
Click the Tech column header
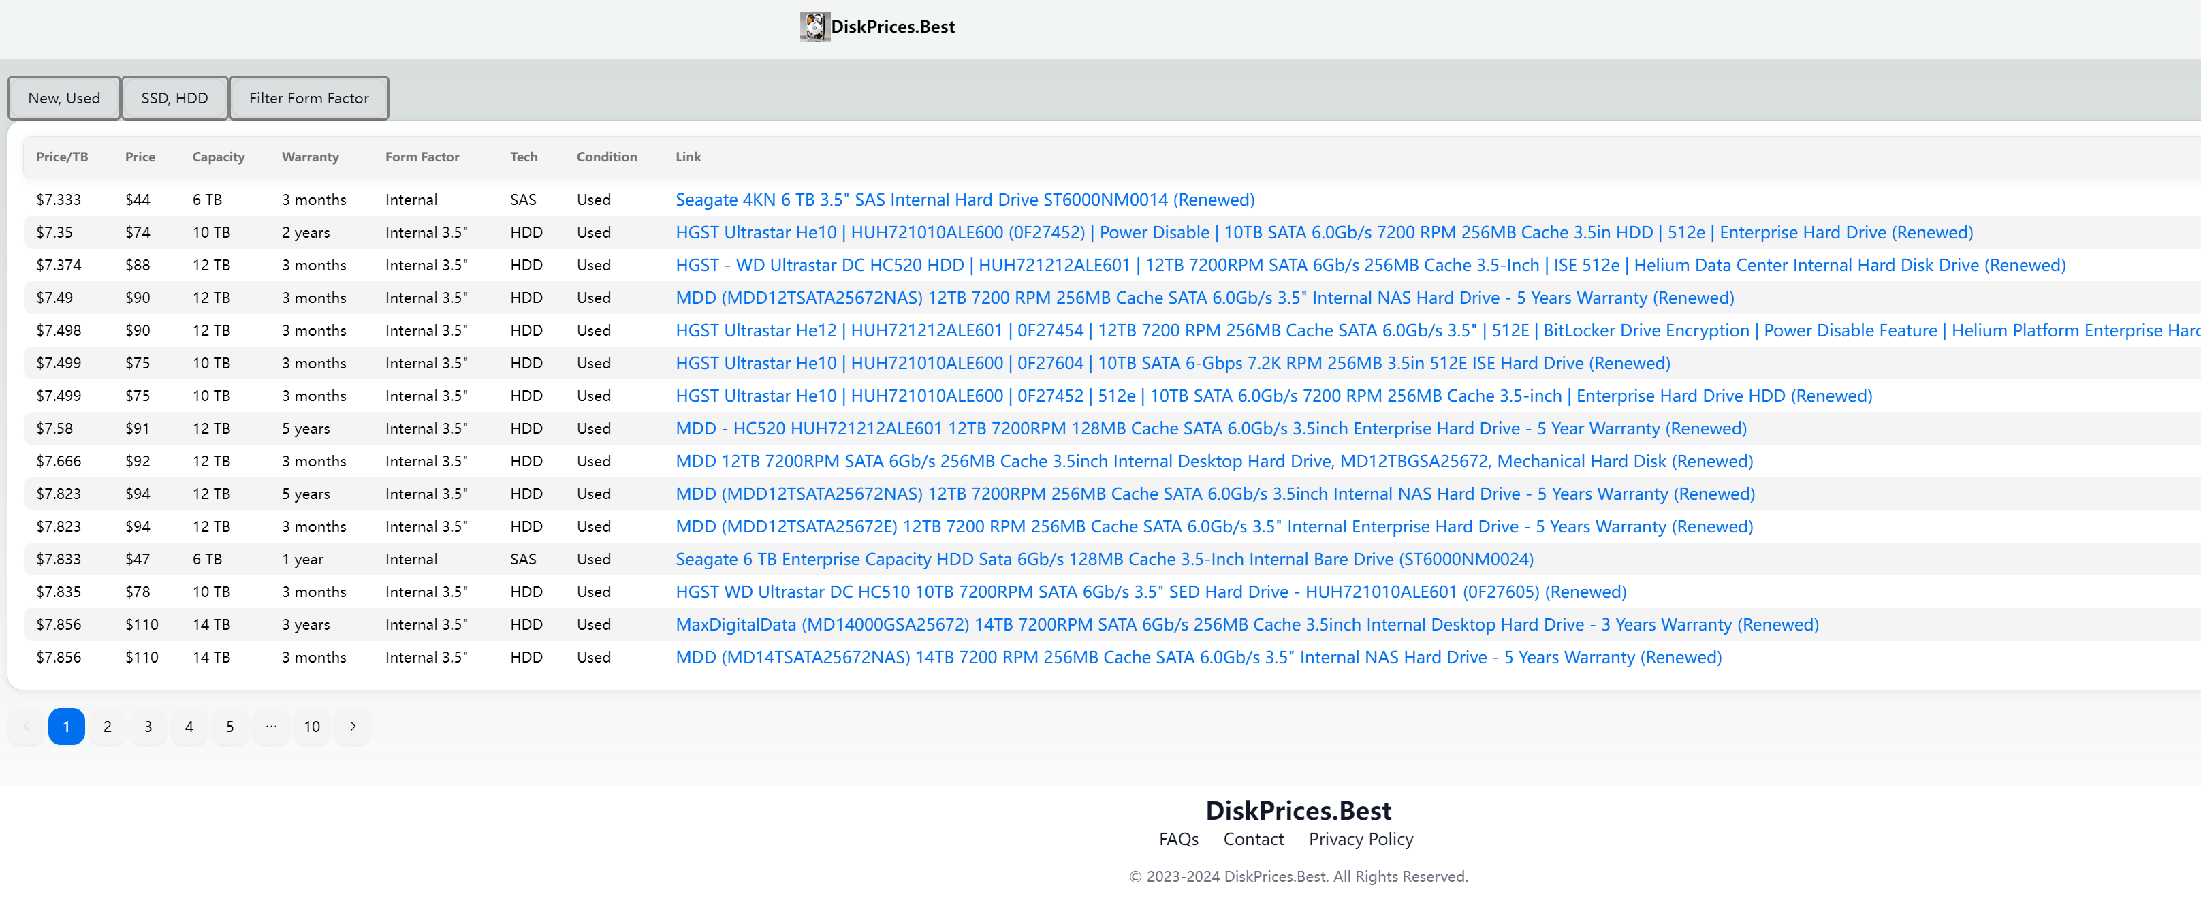coord(524,157)
